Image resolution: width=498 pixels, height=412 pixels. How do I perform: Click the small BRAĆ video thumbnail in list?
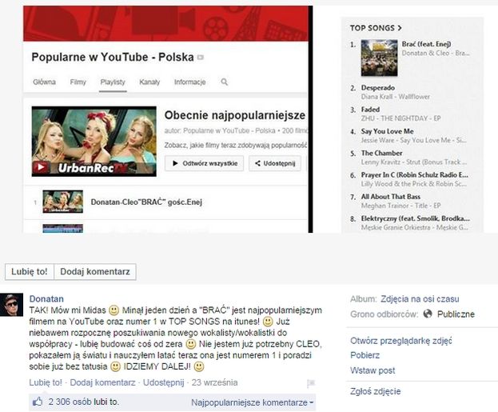63,202
